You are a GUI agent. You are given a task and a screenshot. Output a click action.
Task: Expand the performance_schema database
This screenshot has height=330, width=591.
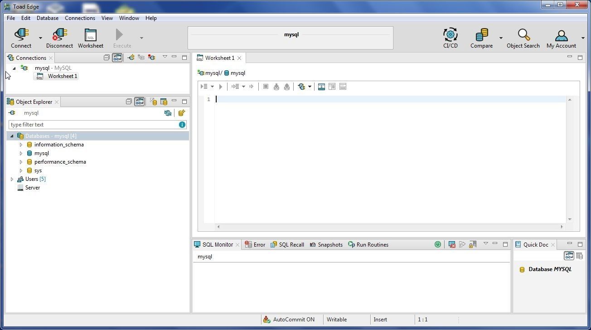click(21, 162)
